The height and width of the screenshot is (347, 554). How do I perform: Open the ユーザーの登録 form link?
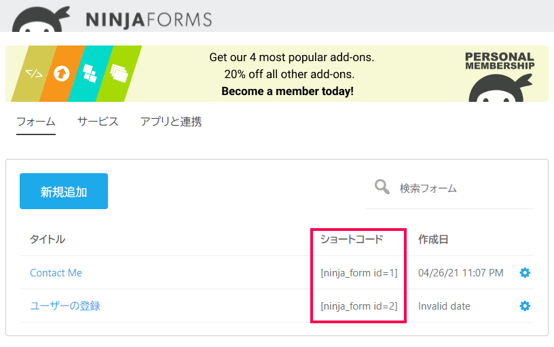(x=65, y=306)
